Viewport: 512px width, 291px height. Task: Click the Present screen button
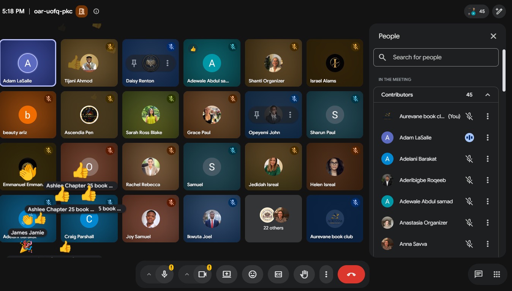[227, 274]
